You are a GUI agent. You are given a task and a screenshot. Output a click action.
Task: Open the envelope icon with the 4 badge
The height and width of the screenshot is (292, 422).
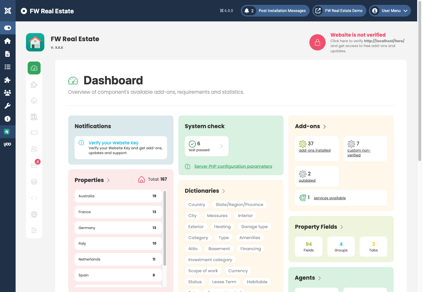[34, 165]
